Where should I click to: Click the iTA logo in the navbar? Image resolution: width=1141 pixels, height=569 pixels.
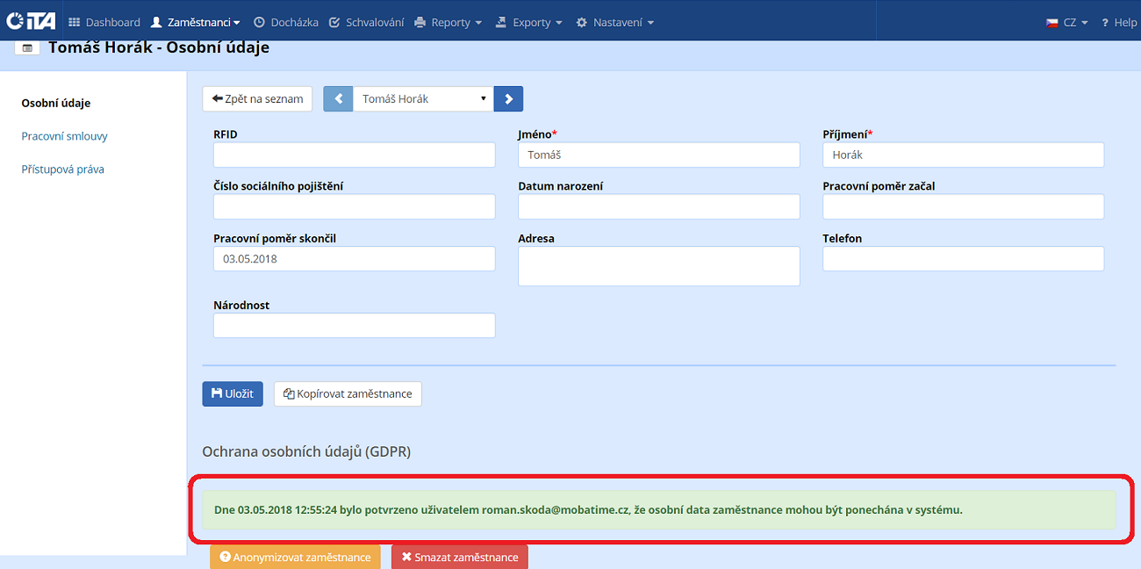pos(31,21)
